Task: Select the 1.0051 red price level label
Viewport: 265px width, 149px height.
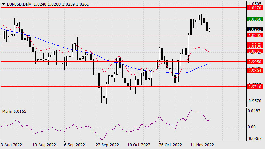Action: tap(255, 51)
